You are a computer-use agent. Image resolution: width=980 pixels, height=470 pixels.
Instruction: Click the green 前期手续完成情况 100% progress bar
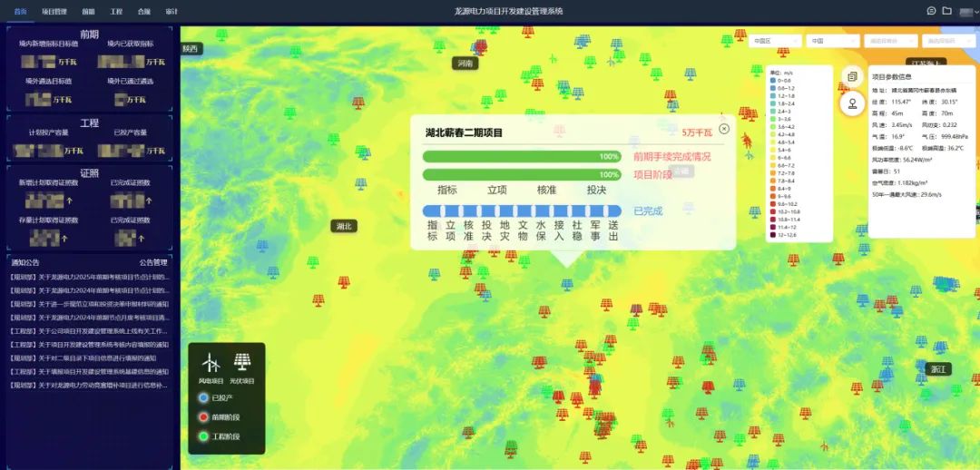coord(522,156)
